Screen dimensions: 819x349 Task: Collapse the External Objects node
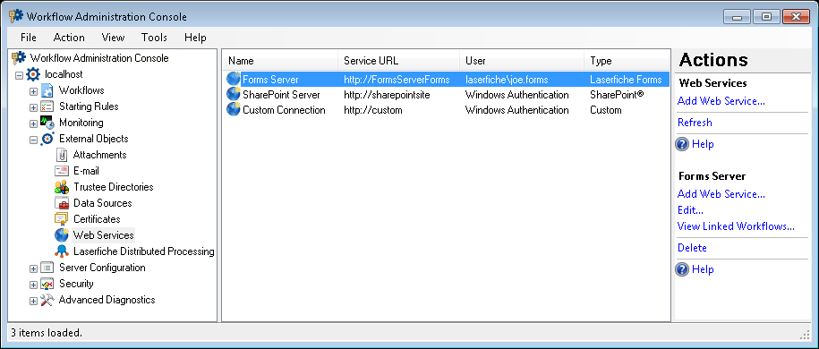click(33, 140)
